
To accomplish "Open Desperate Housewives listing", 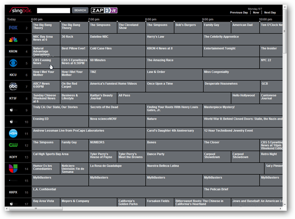I will (x=231, y=86).
